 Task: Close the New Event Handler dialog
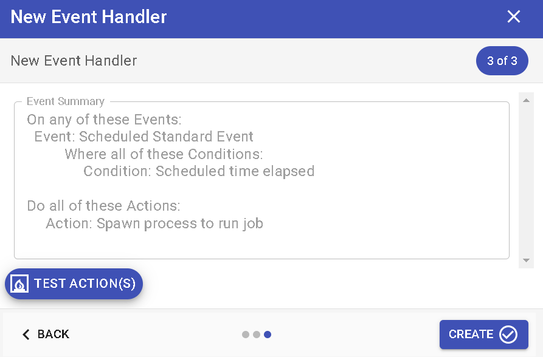(x=514, y=16)
